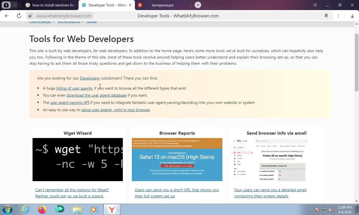Click the 'Tools for Web Developers' heading

(81, 39)
